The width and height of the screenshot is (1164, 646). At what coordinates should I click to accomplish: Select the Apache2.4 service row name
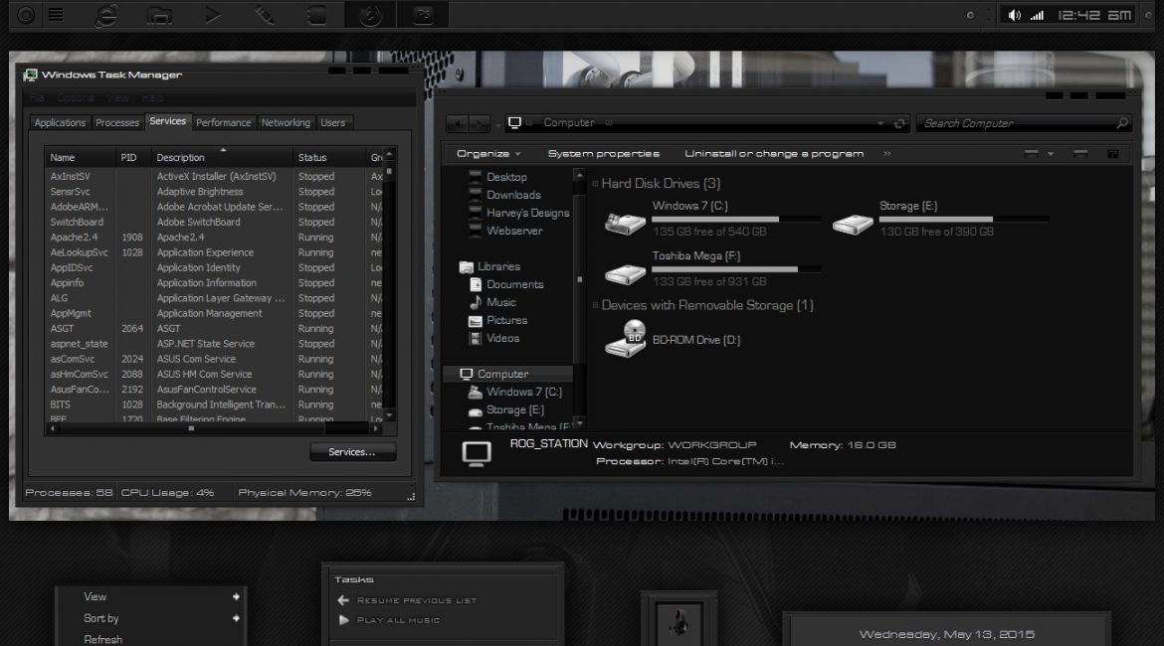[75, 238]
